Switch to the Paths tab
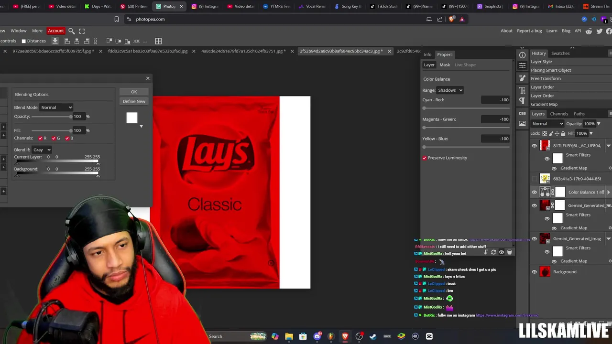 (x=579, y=114)
